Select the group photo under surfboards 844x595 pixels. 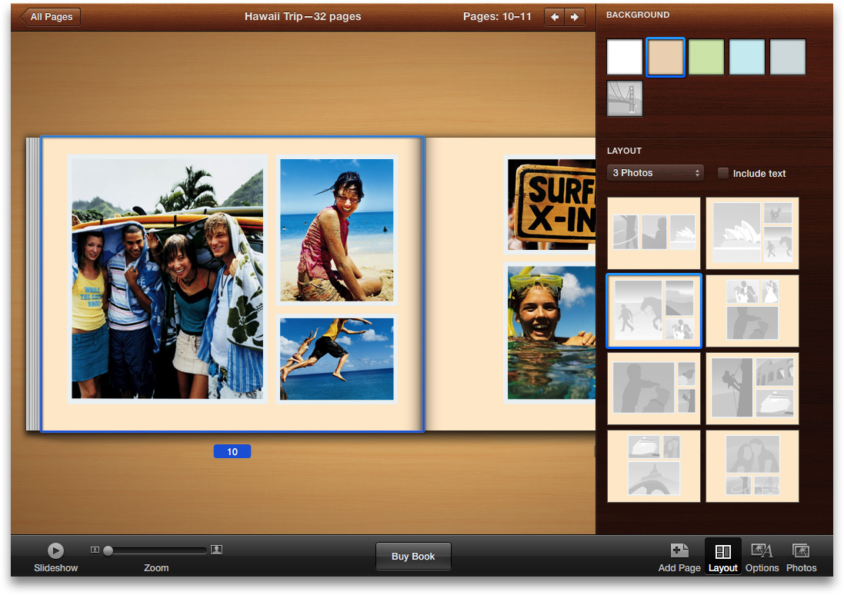tap(167, 278)
